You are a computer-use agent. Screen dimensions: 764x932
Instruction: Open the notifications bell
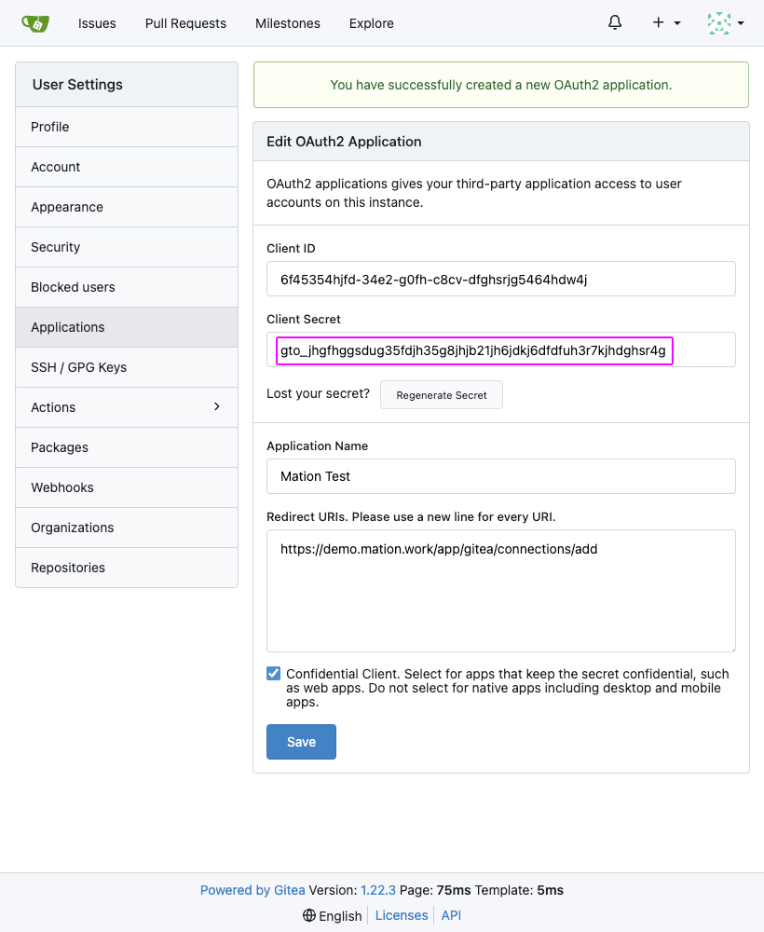click(615, 22)
